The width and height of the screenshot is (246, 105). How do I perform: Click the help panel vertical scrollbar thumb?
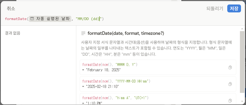[242, 62]
